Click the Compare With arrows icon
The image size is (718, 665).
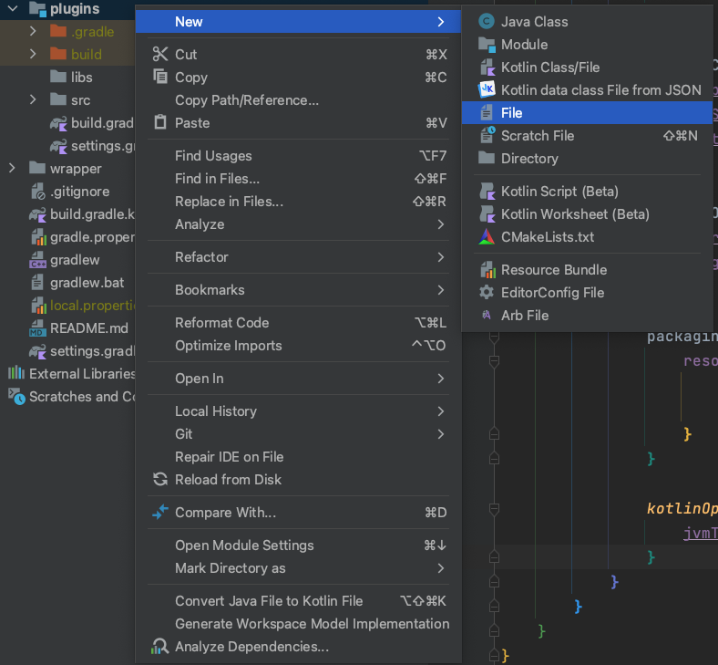(x=160, y=512)
